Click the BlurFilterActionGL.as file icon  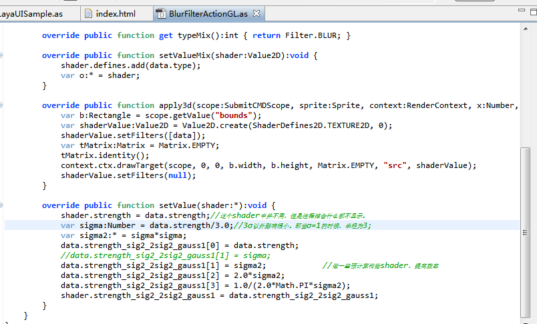tap(162, 13)
